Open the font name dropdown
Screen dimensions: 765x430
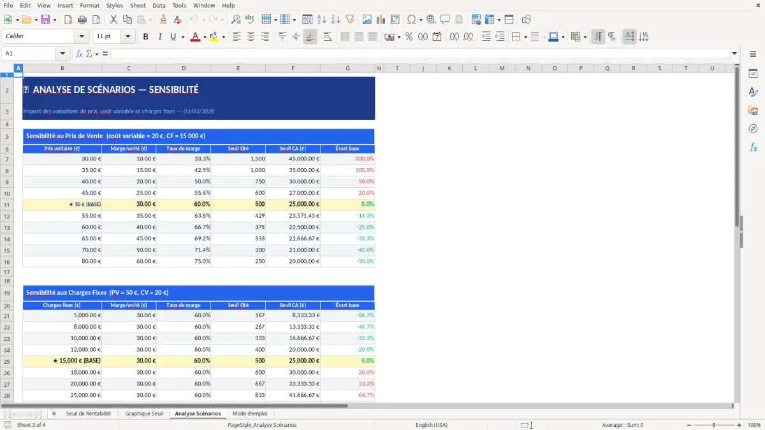[81, 36]
